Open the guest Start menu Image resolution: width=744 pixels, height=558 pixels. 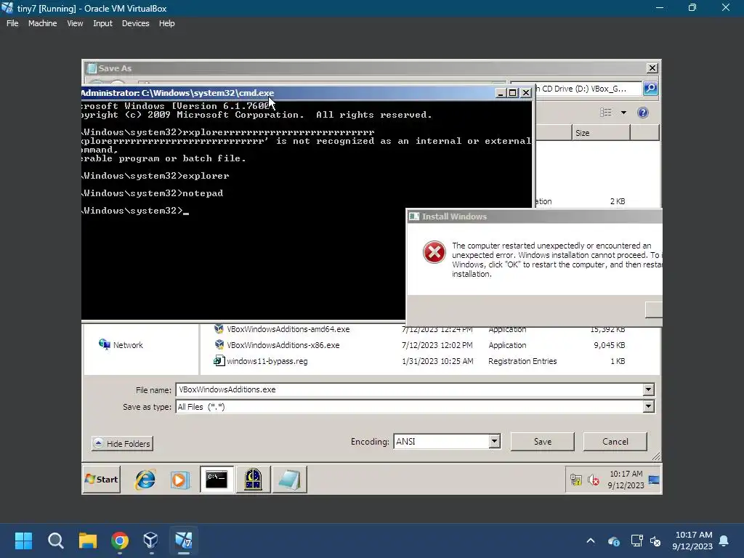click(102, 480)
